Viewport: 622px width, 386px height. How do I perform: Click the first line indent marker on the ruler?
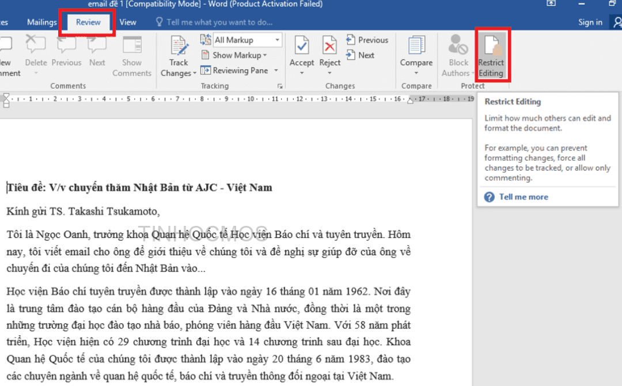coord(6,96)
